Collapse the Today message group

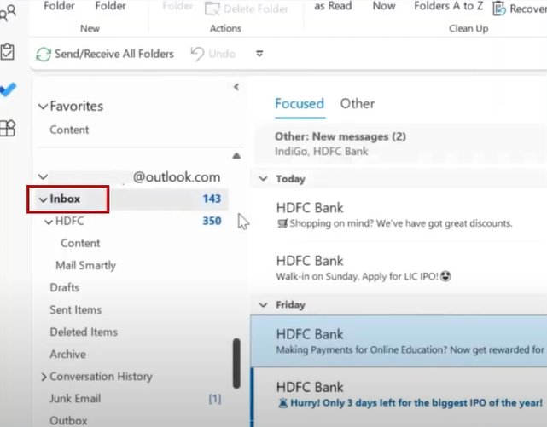pyautogui.click(x=264, y=179)
